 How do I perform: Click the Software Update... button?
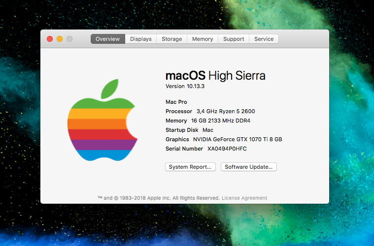click(249, 167)
